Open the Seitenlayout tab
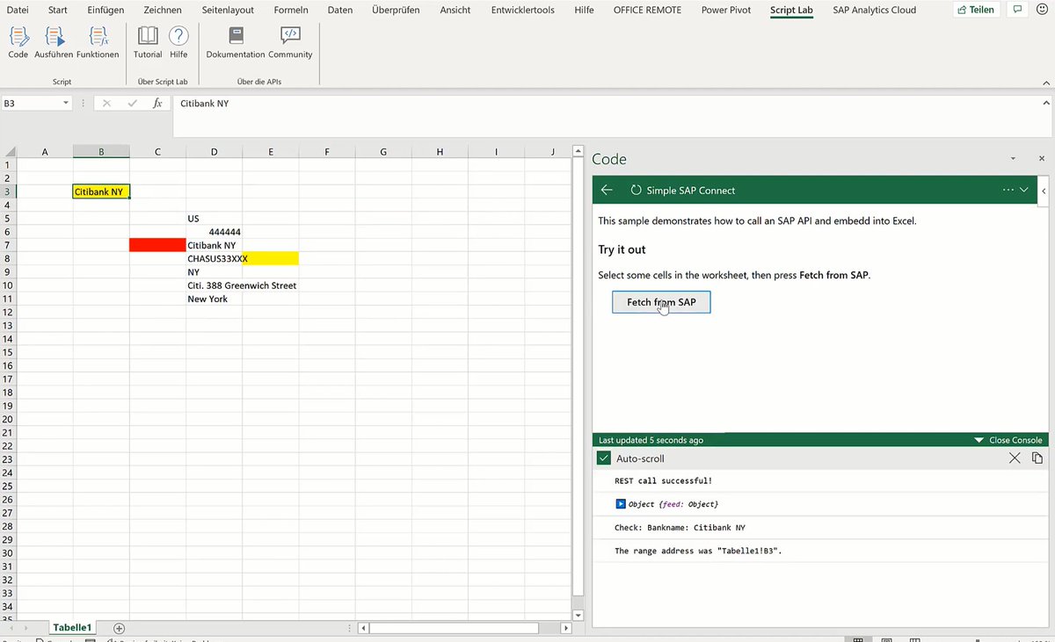Viewport: 1055px width, 642px height. [228, 10]
